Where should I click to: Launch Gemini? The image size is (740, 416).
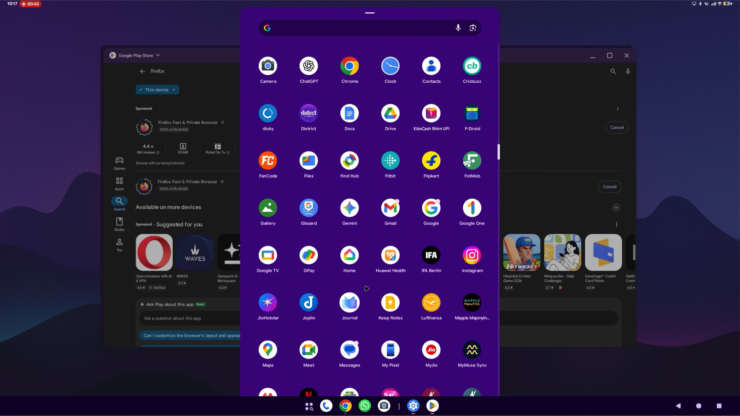[349, 208]
